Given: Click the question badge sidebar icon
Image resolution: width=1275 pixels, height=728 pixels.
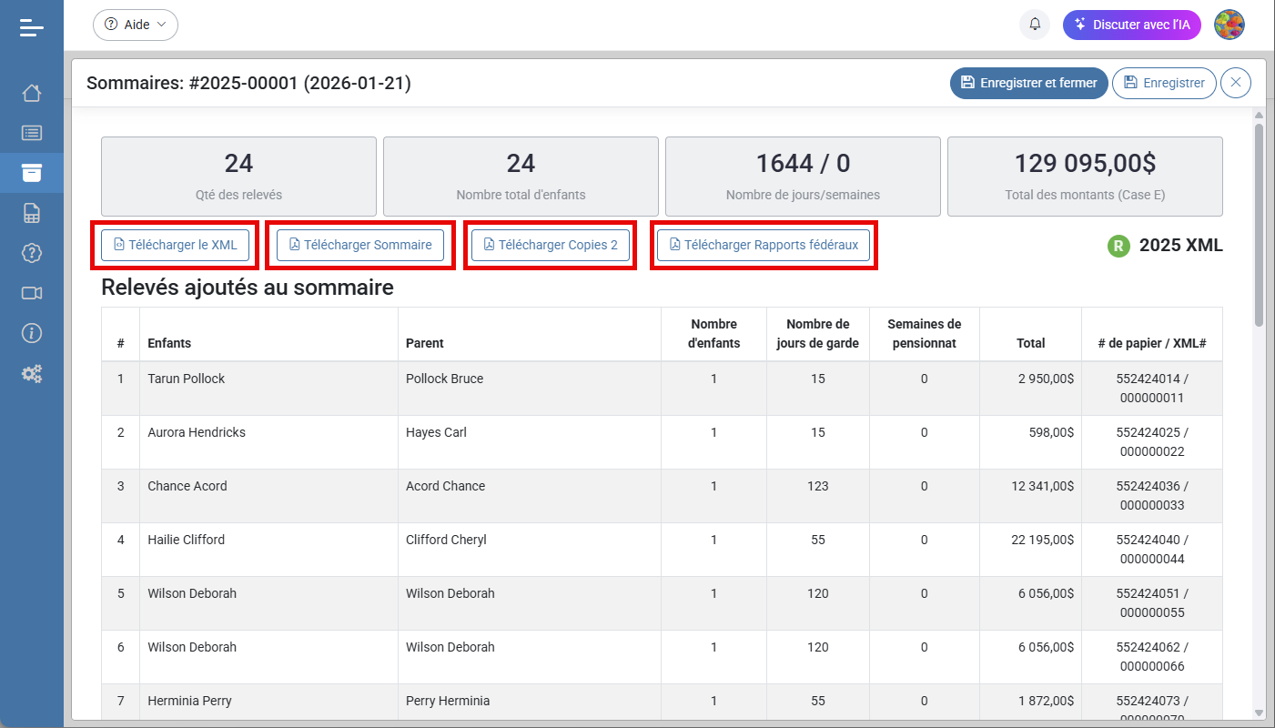Looking at the screenshot, I should pos(32,253).
